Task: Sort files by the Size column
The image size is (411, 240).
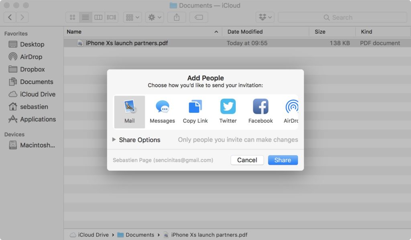Action: [332, 32]
